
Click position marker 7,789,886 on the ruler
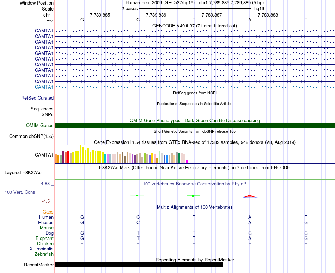click(x=156, y=15)
